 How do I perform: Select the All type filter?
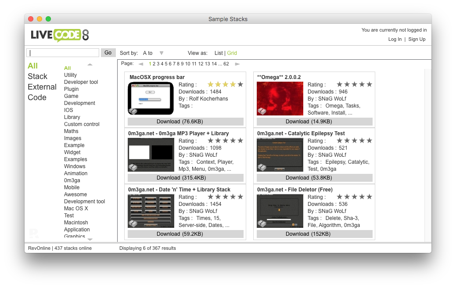[32, 66]
